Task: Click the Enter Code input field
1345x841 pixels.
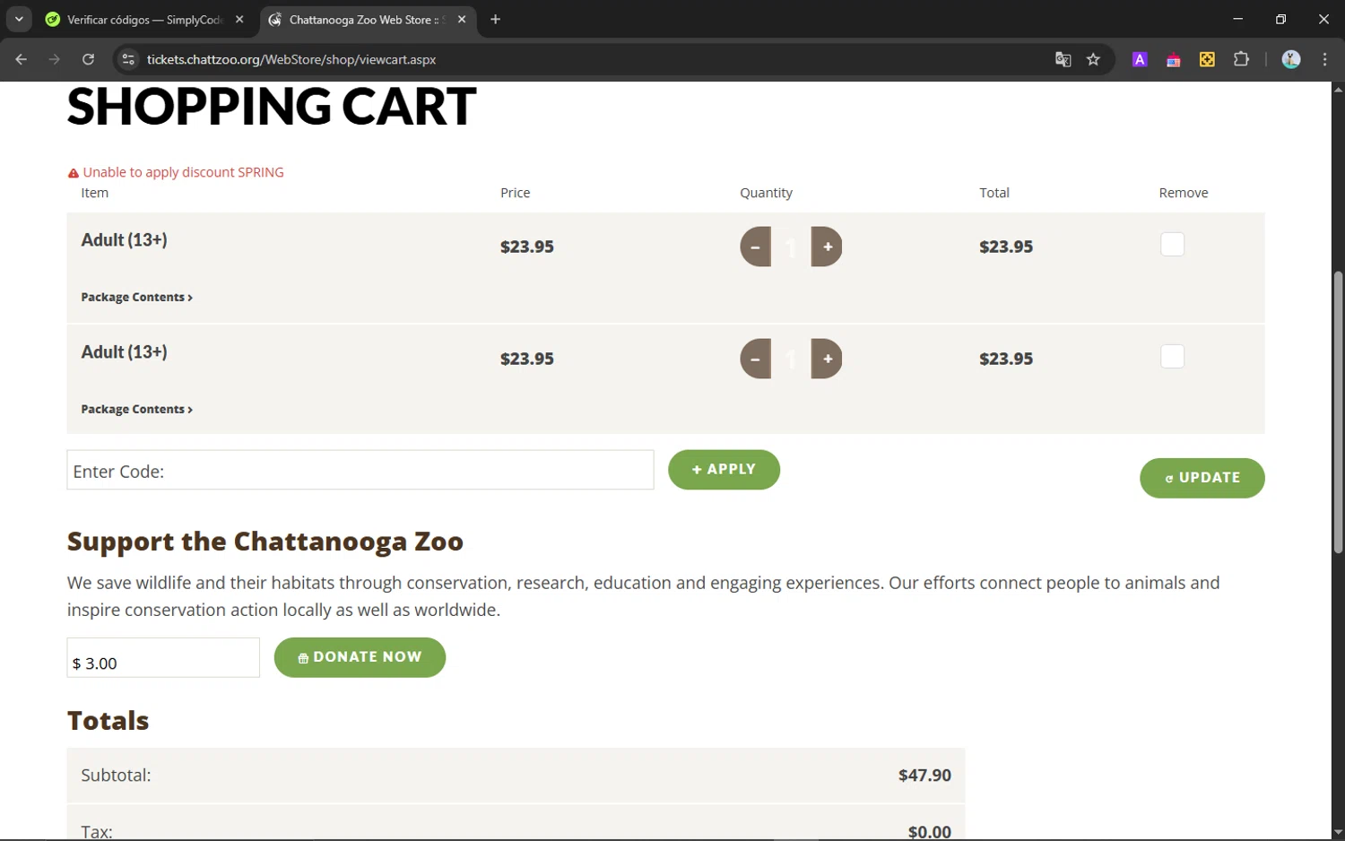Action: (360, 470)
